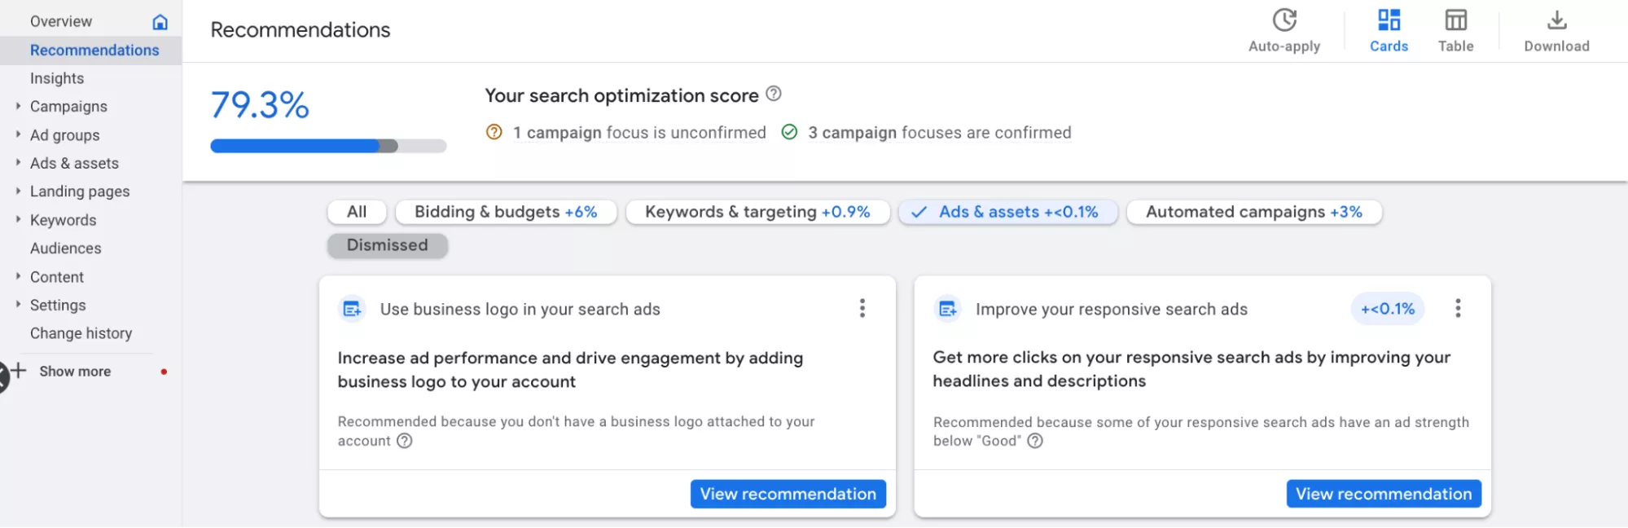Toggle the Bidding & budgets filter chip
1628x528 pixels.
[x=506, y=212]
